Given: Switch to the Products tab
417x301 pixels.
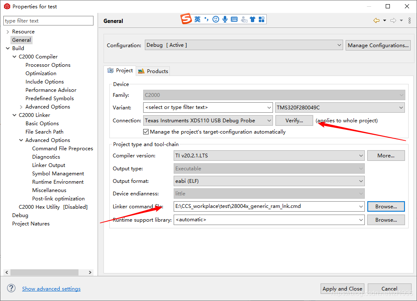Looking at the screenshot, I should (x=153, y=71).
